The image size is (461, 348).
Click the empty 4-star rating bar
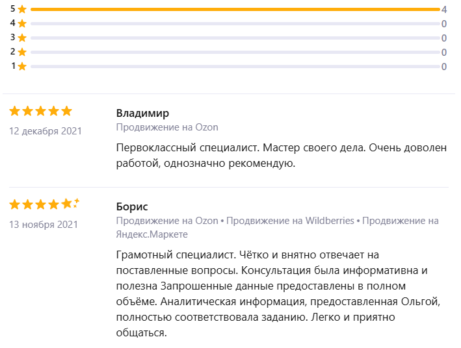pos(235,24)
